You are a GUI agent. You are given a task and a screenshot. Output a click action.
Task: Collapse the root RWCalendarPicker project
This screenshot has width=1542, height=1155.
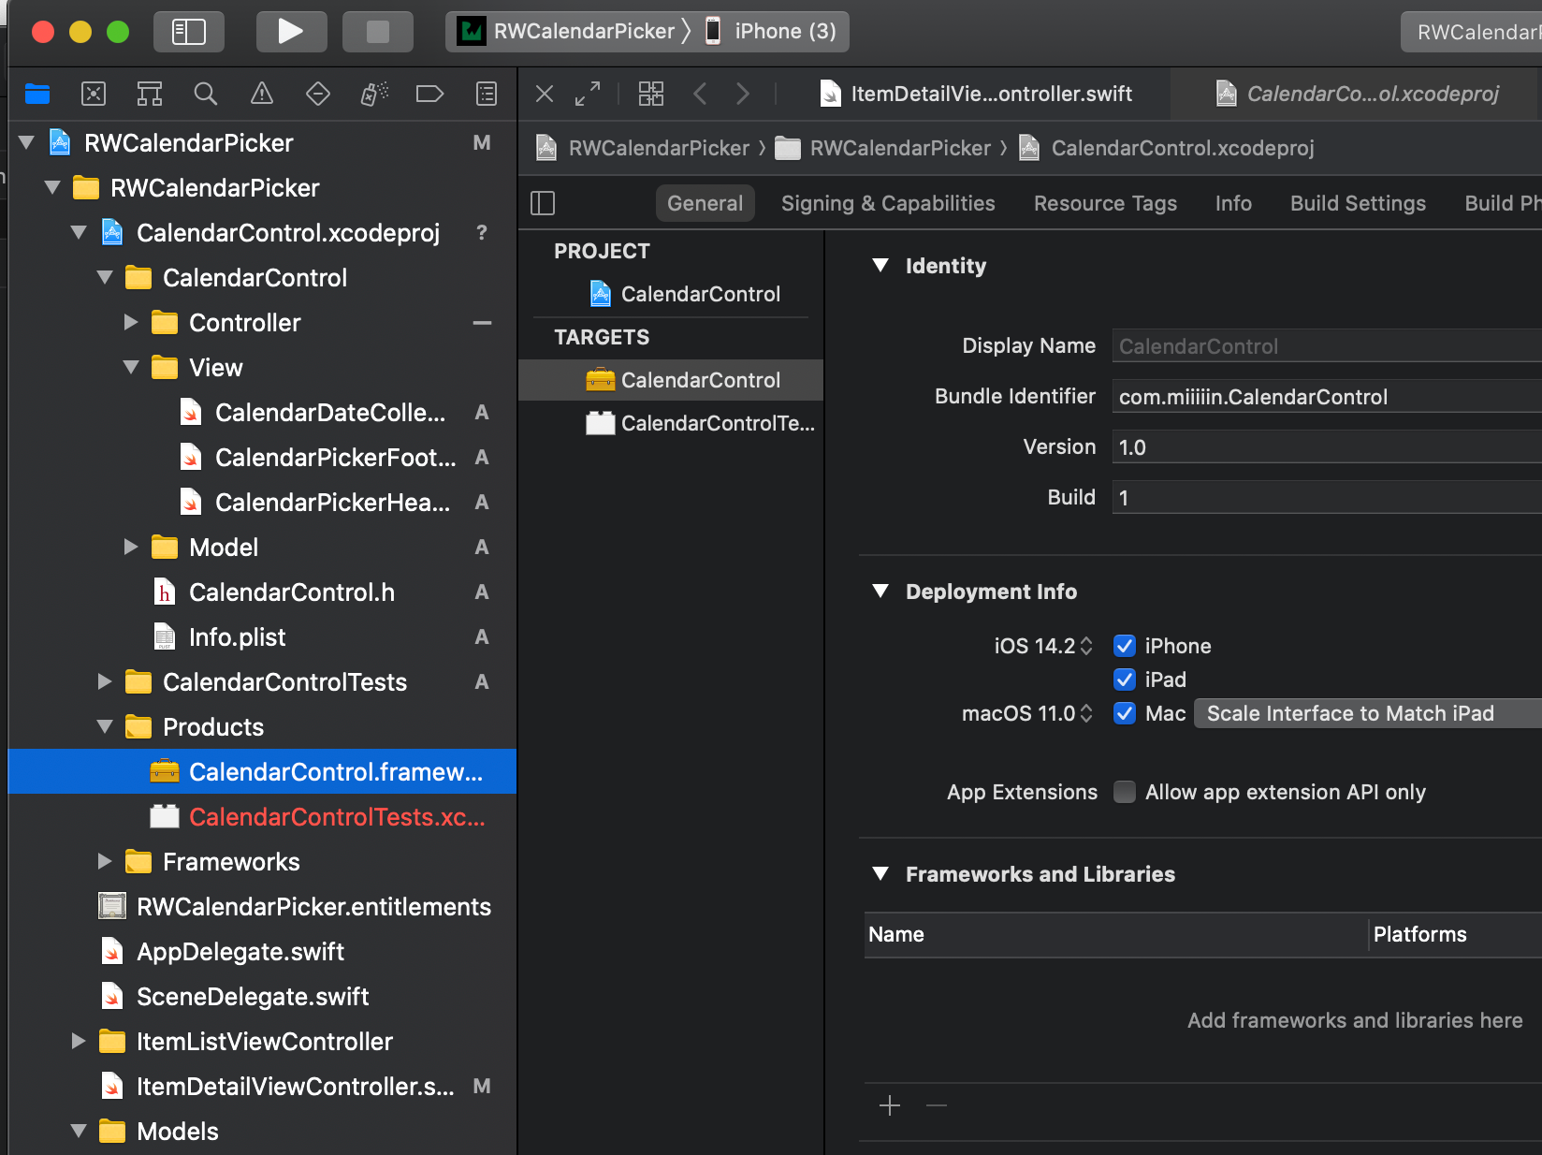point(26,143)
